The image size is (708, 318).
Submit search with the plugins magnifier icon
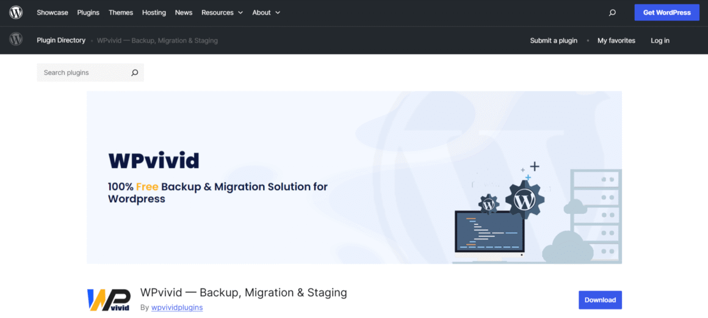134,72
